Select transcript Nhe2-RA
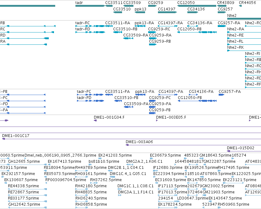The height and width of the screenshot is (209, 261). coord(244,32)
